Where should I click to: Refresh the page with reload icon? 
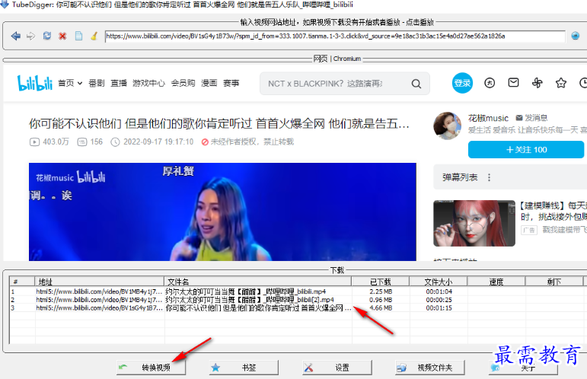46,36
